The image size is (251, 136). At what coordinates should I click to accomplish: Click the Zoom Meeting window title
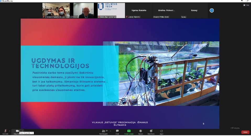pyautogui.click(x=7, y=1)
